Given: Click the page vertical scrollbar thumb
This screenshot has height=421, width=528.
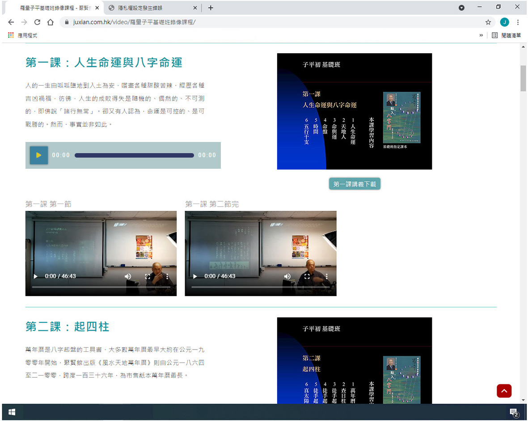Looking at the screenshot, I should [x=523, y=78].
